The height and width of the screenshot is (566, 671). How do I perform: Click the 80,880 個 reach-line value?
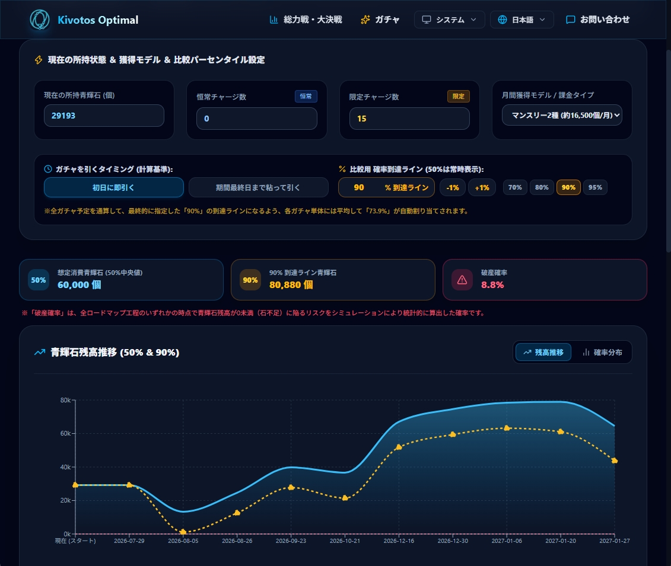(x=291, y=284)
